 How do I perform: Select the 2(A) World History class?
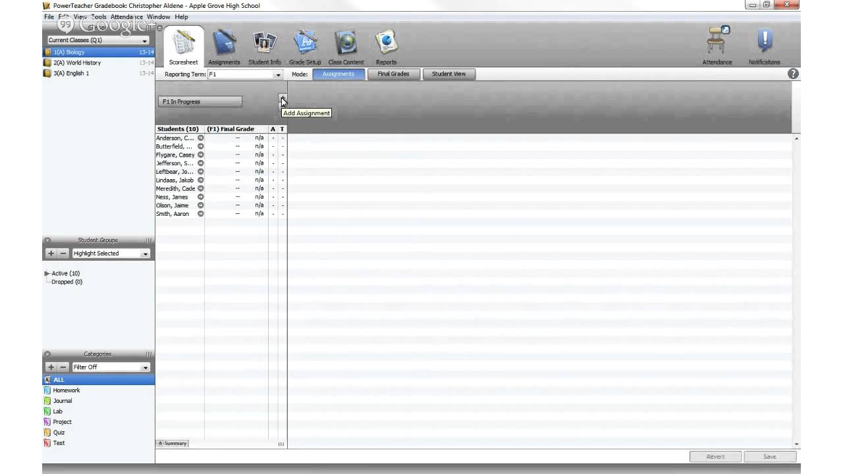(99, 63)
